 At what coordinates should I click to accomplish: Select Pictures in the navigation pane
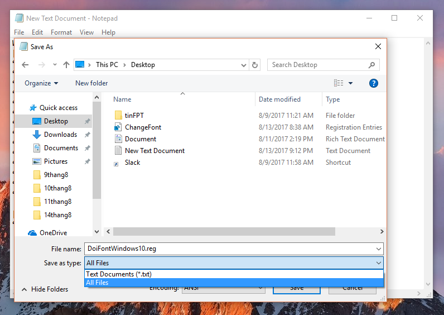pyautogui.click(x=56, y=161)
